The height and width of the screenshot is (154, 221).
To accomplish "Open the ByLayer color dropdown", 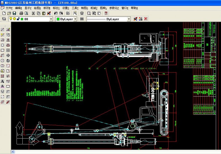I will coord(75,19).
